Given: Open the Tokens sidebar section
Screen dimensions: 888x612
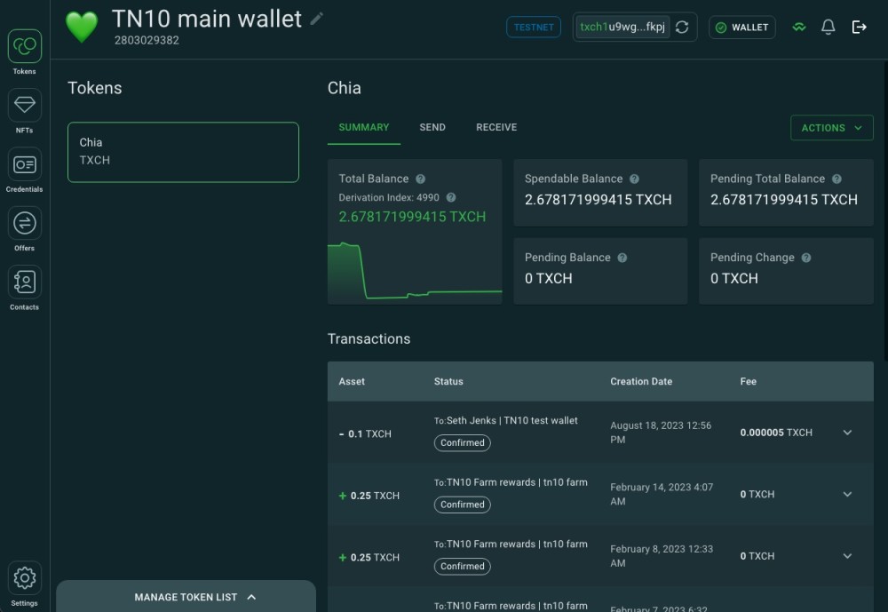Looking at the screenshot, I should (x=24, y=46).
